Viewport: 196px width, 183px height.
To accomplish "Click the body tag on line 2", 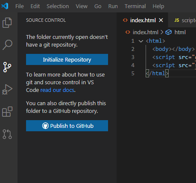I will point(173,49).
